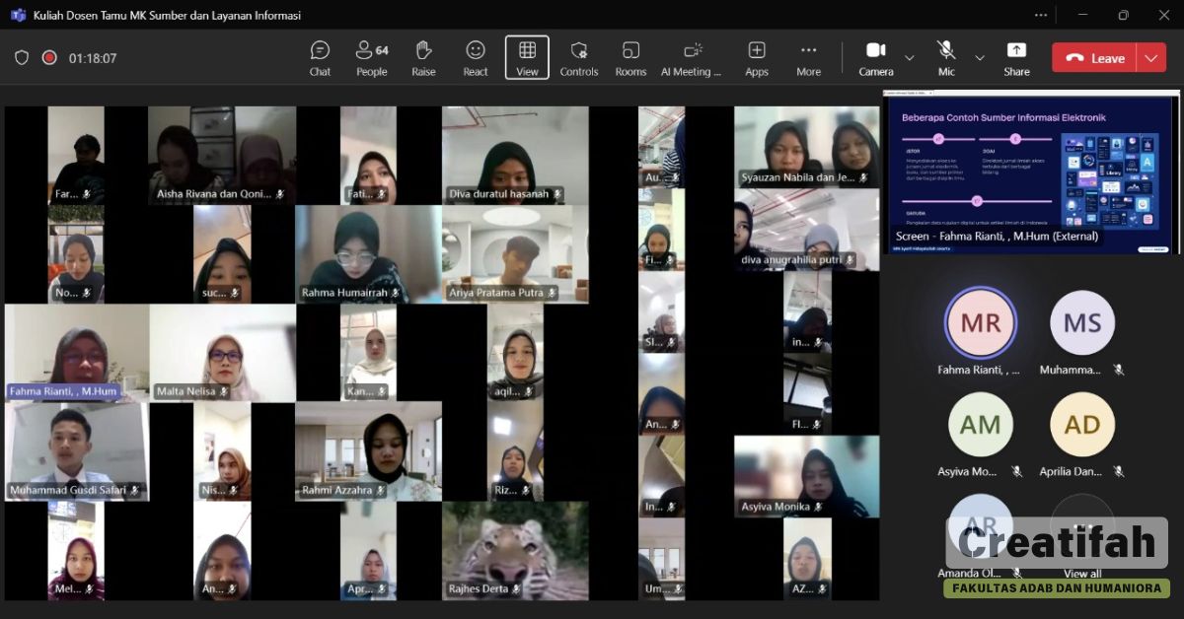Screen dimensions: 1184x619
Task: Unmute the Mic
Action: pyautogui.click(x=946, y=57)
